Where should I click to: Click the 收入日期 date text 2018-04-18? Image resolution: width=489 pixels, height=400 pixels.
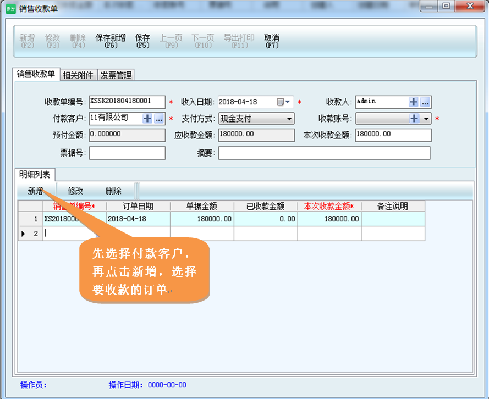coord(238,102)
